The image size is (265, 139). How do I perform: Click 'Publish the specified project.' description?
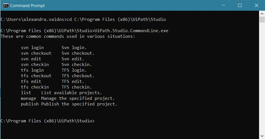[79, 104]
